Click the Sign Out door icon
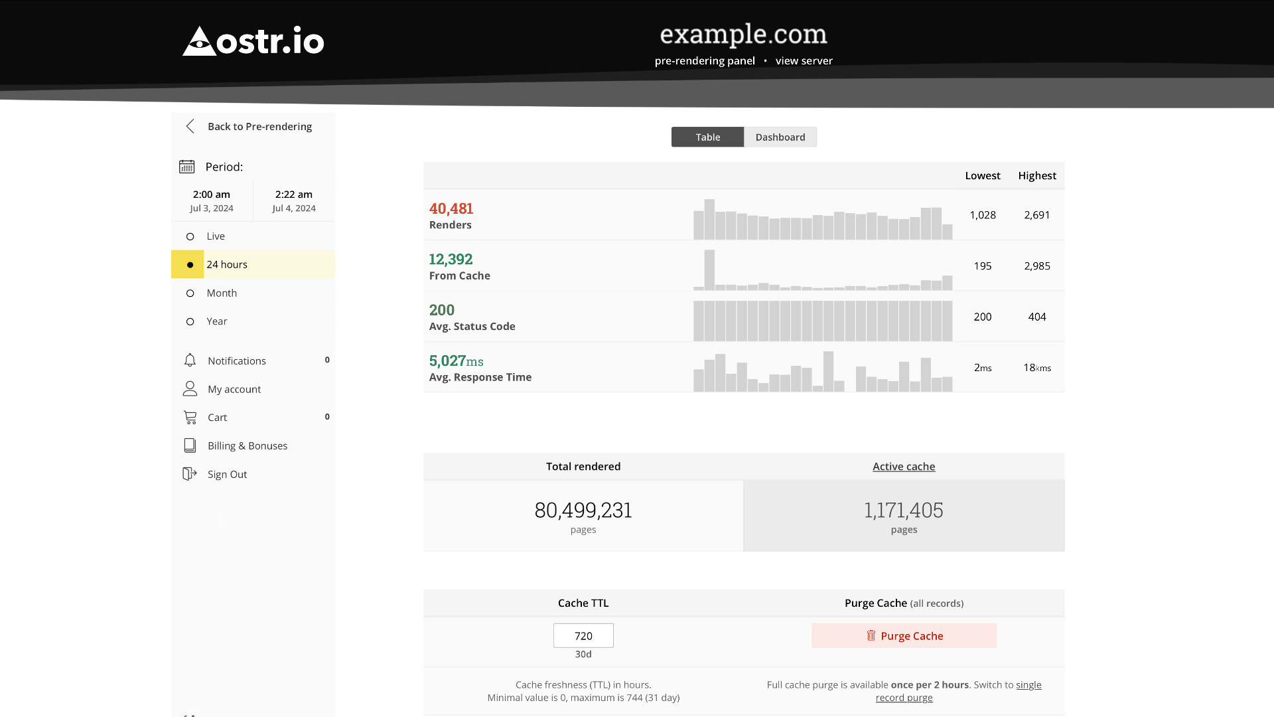This screenshot has height=717, width=1274. click(190, 474)
